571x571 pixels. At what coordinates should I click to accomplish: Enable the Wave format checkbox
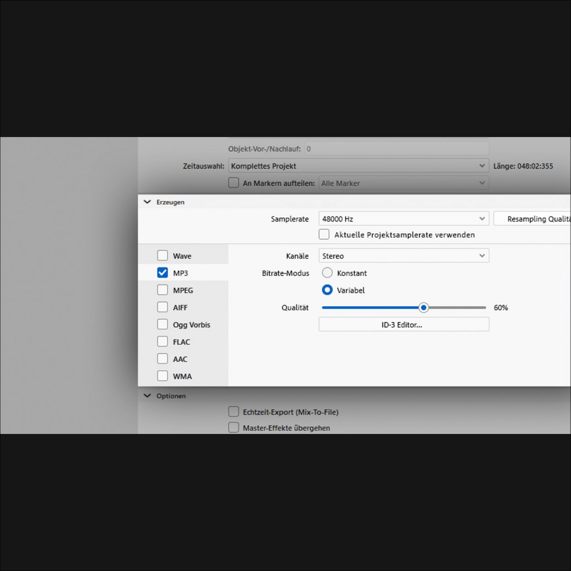click(162, 256)
